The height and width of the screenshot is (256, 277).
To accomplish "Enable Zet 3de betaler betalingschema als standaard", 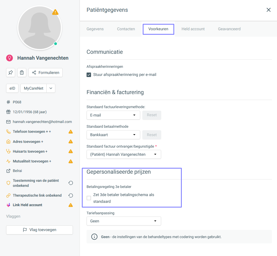I will coord(89,198).
